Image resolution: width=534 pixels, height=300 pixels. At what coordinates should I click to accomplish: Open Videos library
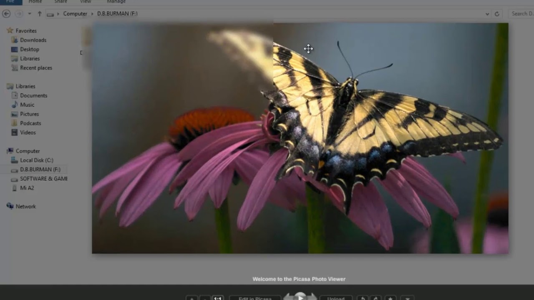pyautogui.click(x=28, y=132)
